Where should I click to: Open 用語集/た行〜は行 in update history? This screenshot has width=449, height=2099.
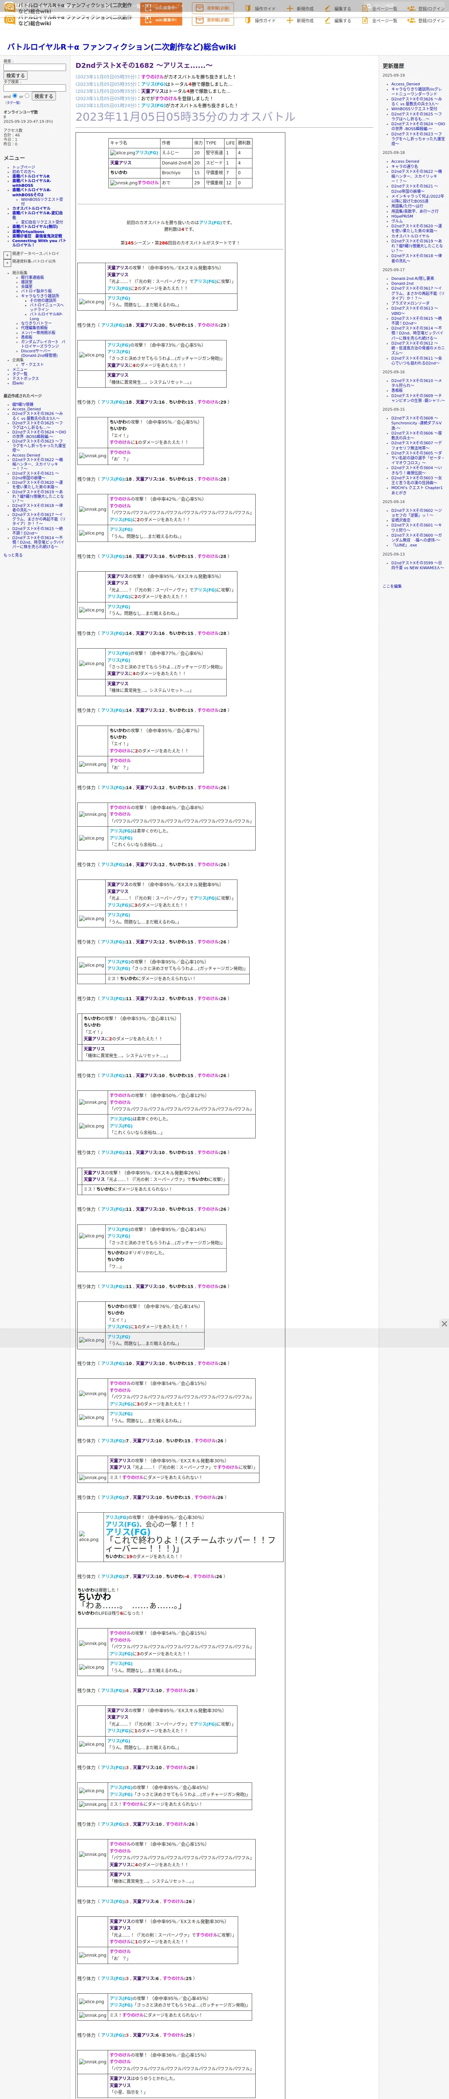[x=407, y=206]
